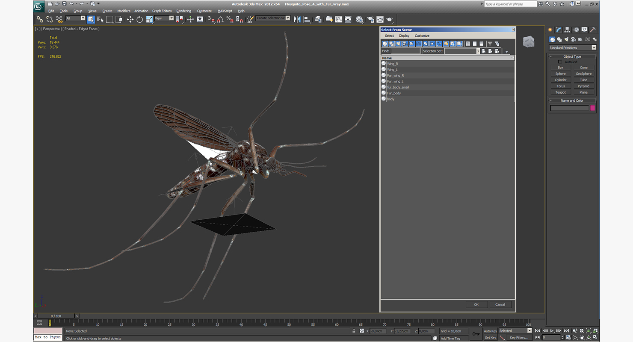Select the Select and Link tool
This screenshot has height=342, width=633.
click(x=40, y=19)
